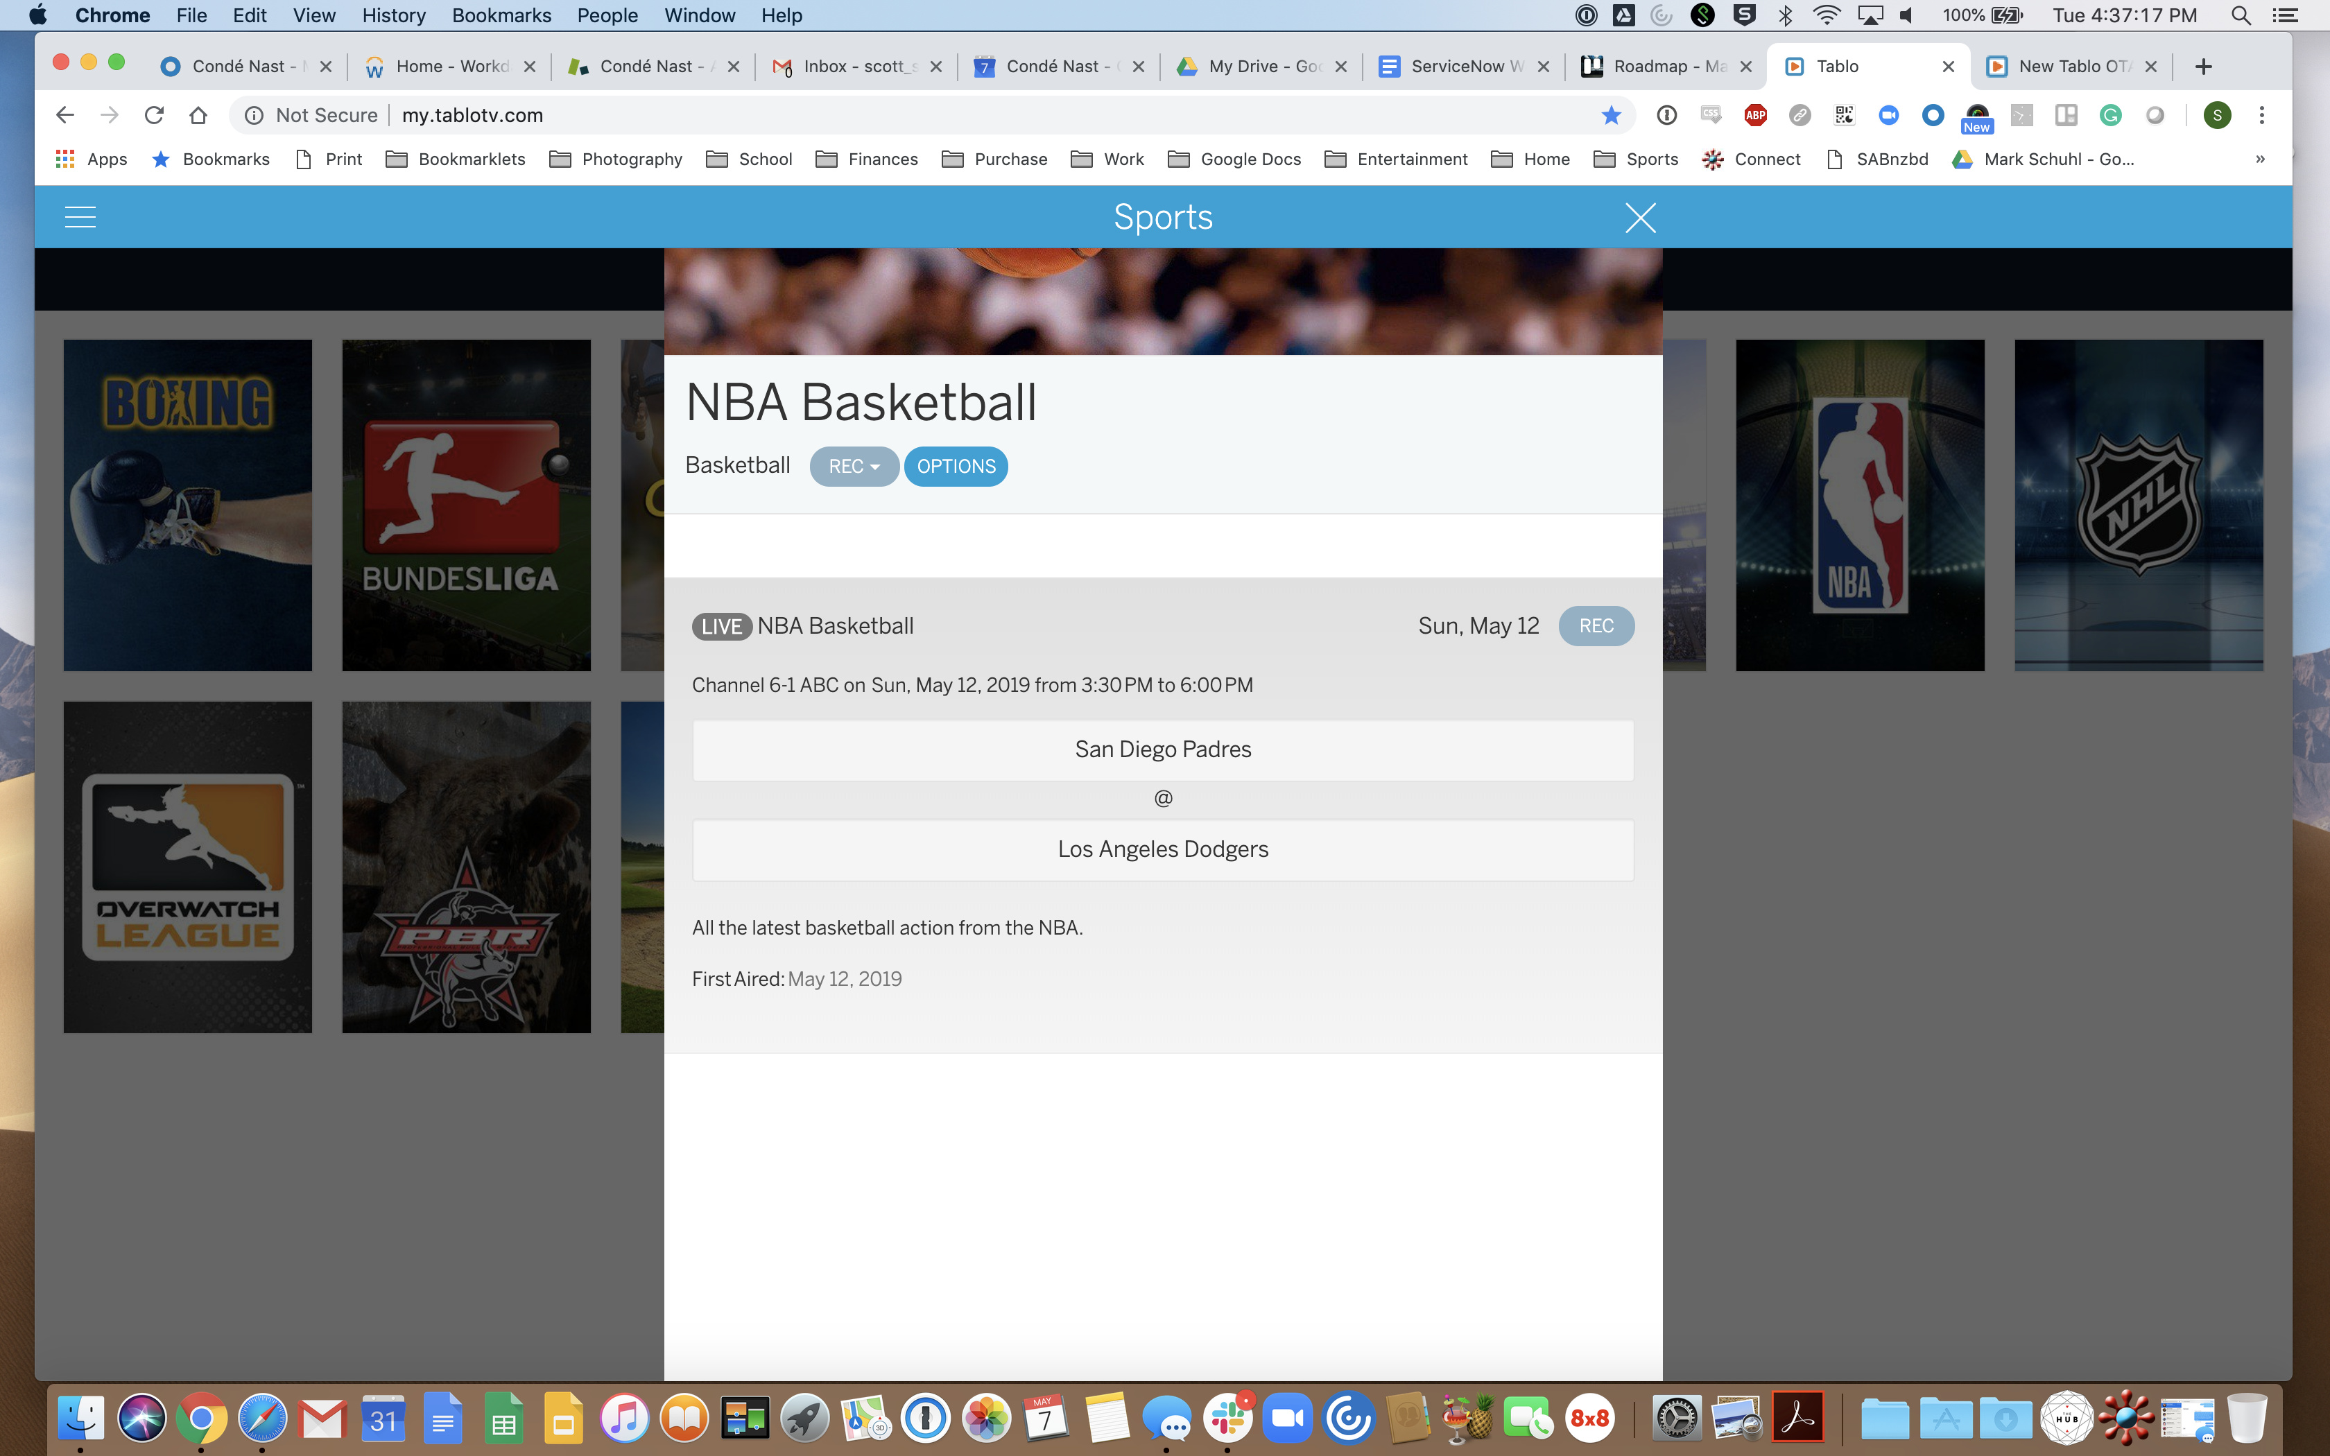Select the San Diego Padres team button
This screenshot has width=2330, height=1456.
(x=1162, y=750)
